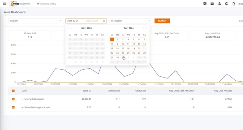Click the Date column header
This screenshot has width=243, height=130.
point(24,91)
